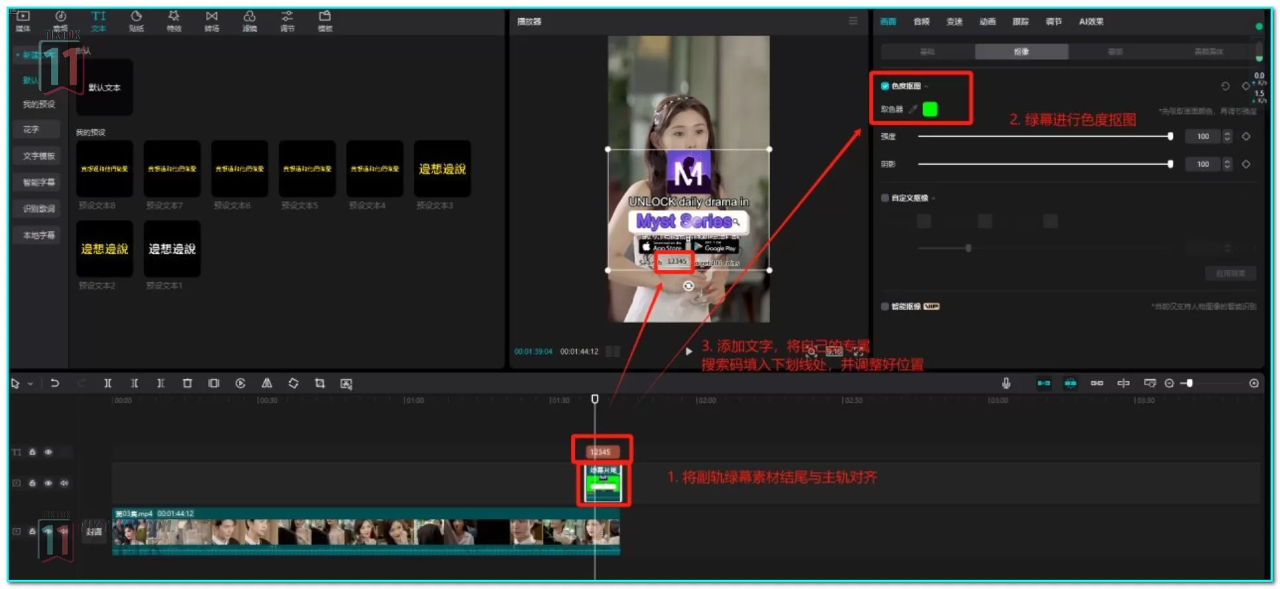Click the green color swatch

coord(930,109)
